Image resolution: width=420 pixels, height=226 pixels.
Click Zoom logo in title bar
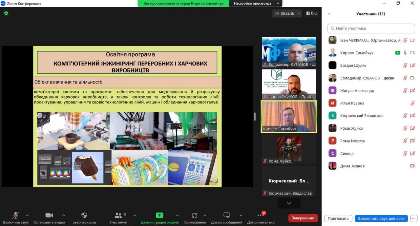click(3, 3)
